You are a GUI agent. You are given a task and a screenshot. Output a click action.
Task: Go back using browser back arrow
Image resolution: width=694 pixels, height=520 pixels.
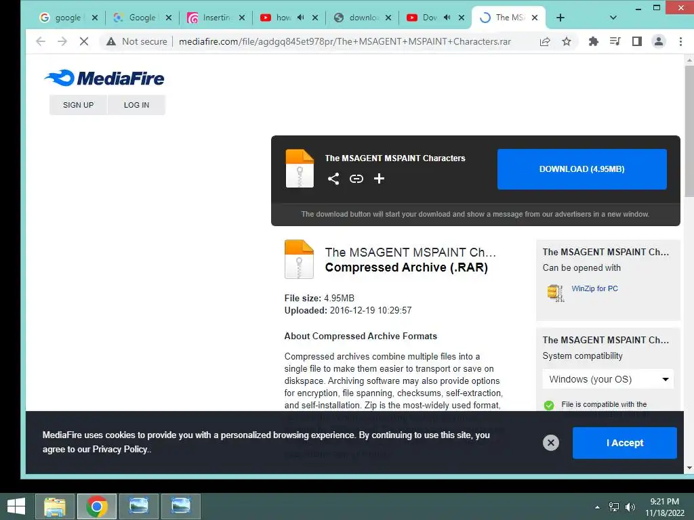pyautogui.click(x=40, y=41)
